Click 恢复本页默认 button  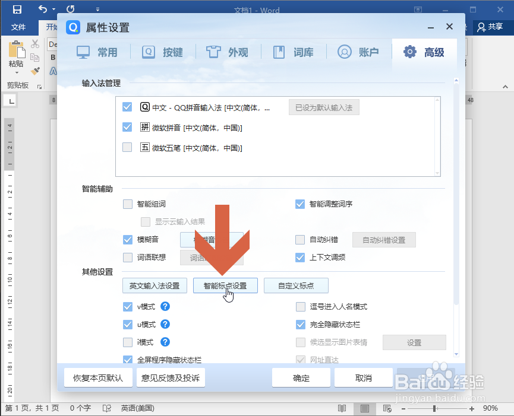(x=98, y=377)
